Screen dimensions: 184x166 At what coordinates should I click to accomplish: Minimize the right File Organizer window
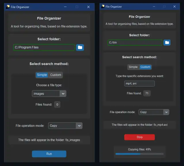tap(154, 6)
